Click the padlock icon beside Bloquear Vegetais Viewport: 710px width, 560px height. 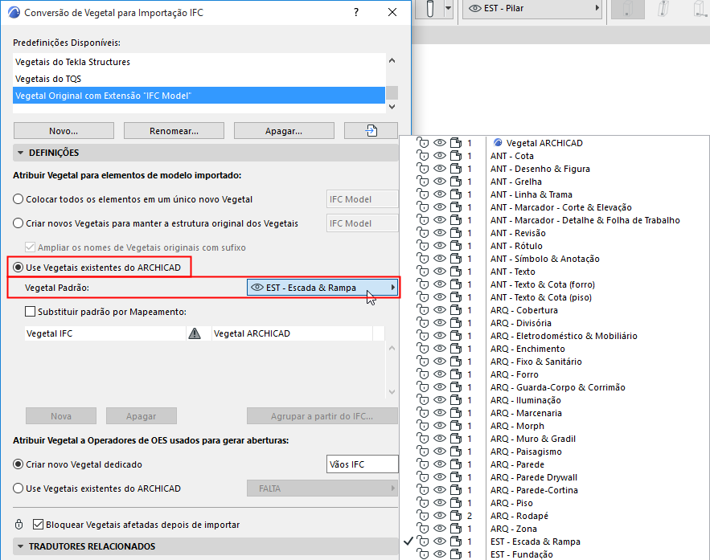(x=18, y=525)
